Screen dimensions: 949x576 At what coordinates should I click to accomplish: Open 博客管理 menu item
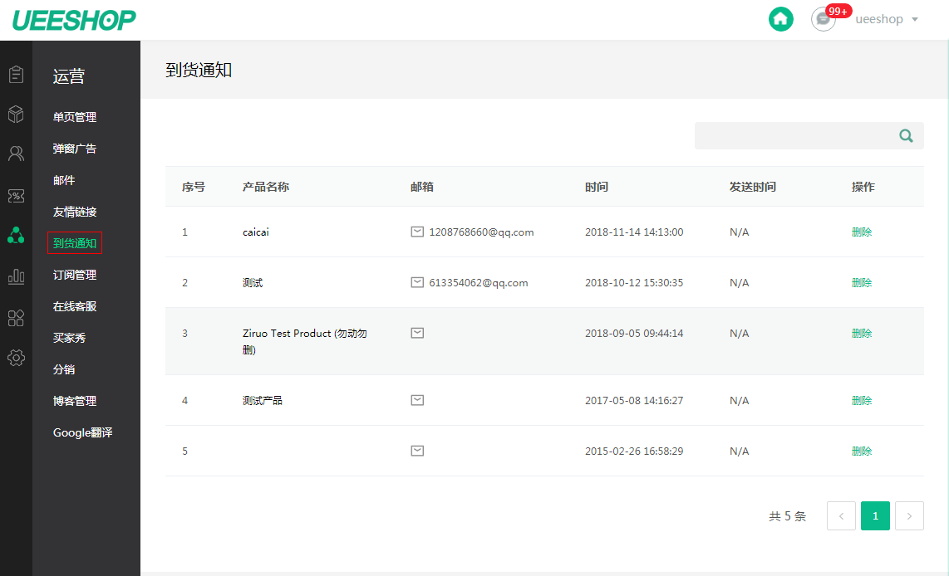(75, 401)
